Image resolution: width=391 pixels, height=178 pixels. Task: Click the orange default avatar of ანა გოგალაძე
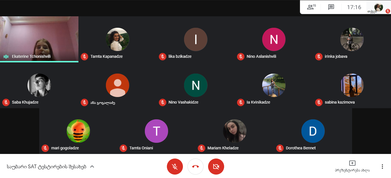pos(118,85)
